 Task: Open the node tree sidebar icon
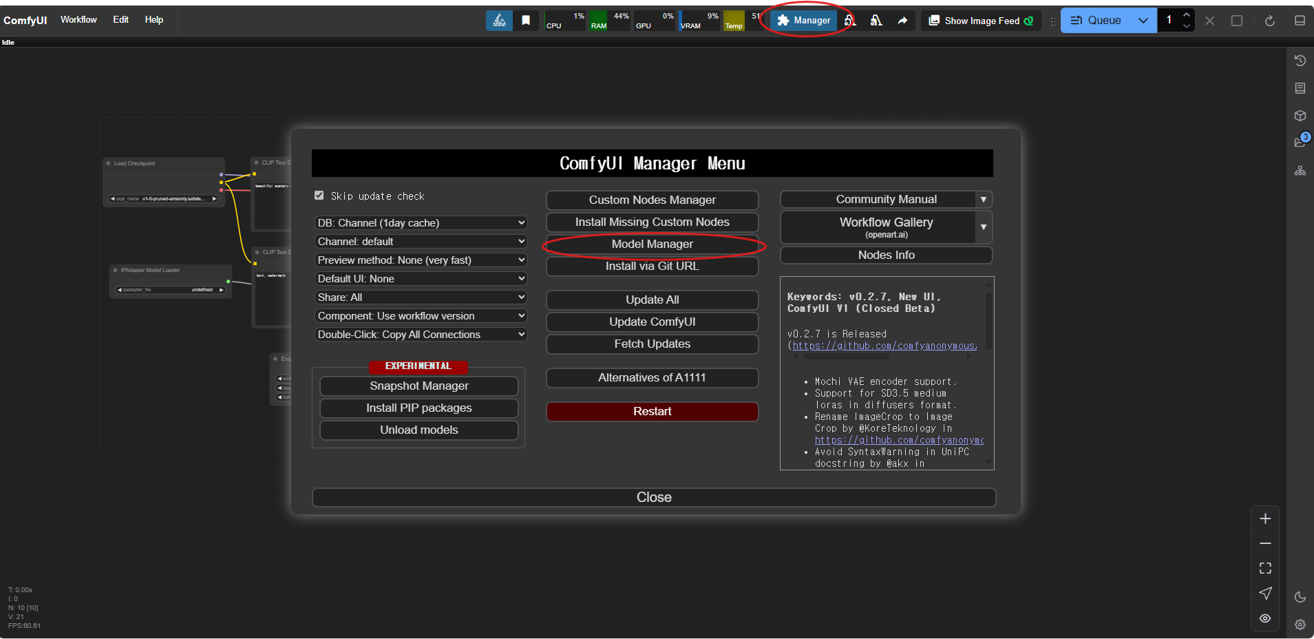1300,171
